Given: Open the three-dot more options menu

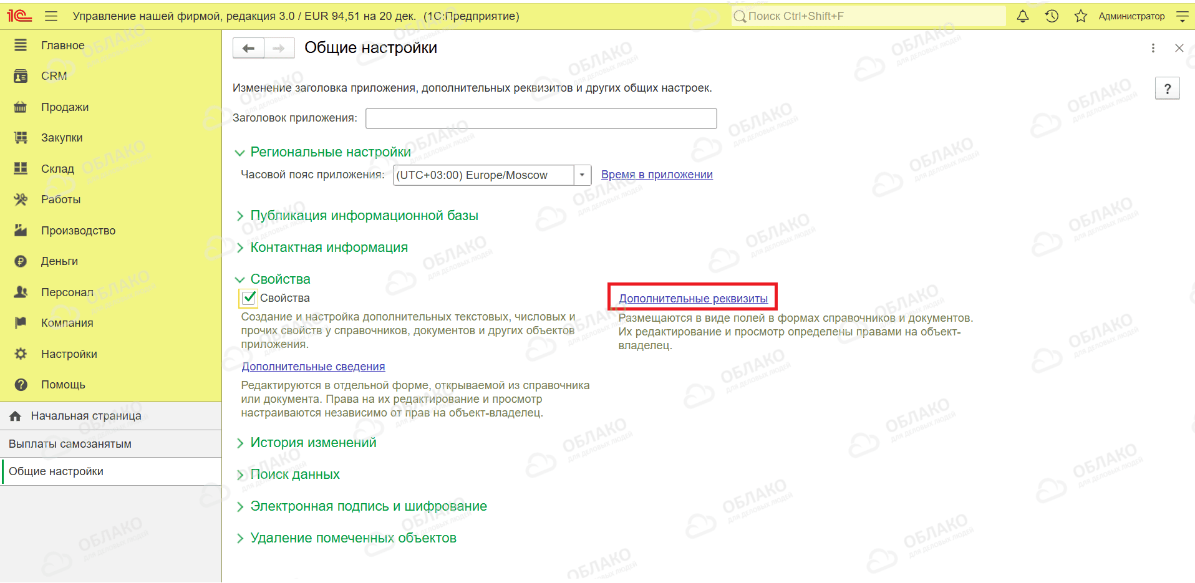Looking at the screenshot, I should tap(1153, 48).
